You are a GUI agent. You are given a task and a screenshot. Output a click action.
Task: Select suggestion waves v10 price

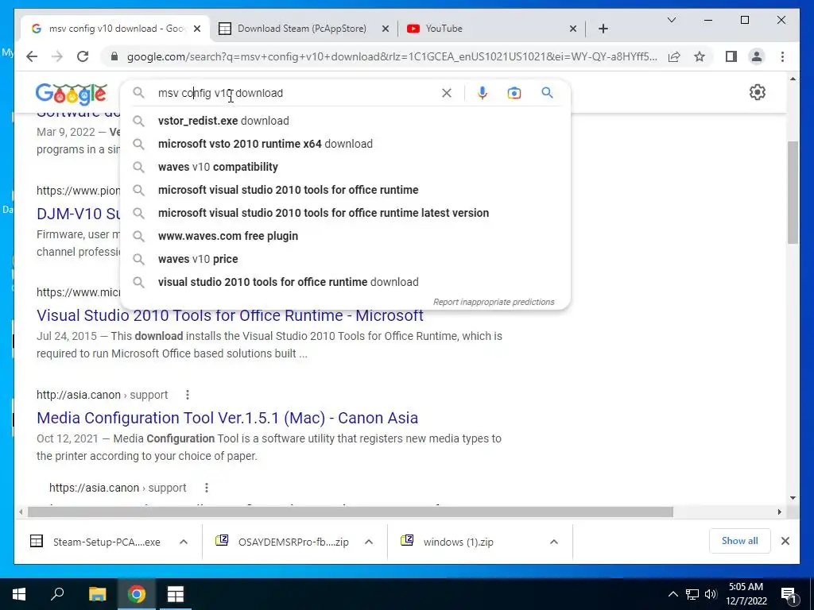coord(345,259)
